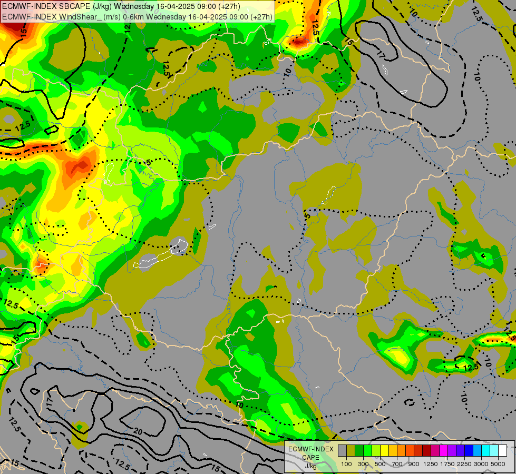Select the purple swatch starting at 1750
The image size is (516, 474).
click(452, 451)
